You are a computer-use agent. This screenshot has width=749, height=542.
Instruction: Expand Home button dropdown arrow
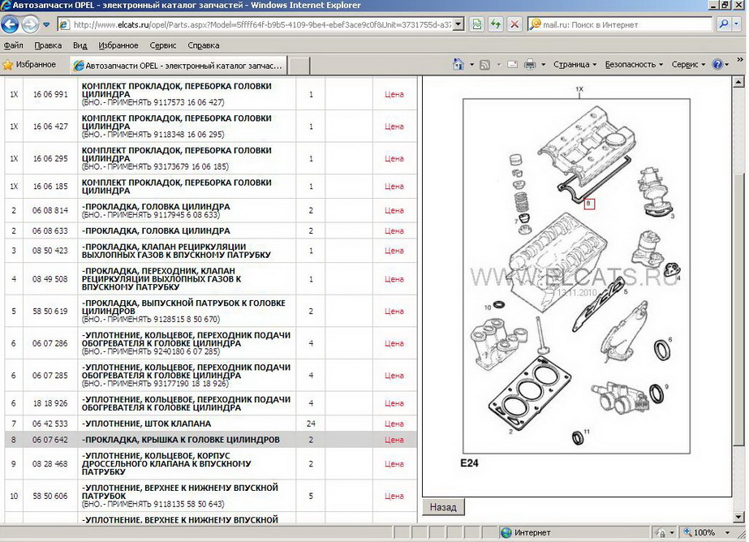click(471, 64)
